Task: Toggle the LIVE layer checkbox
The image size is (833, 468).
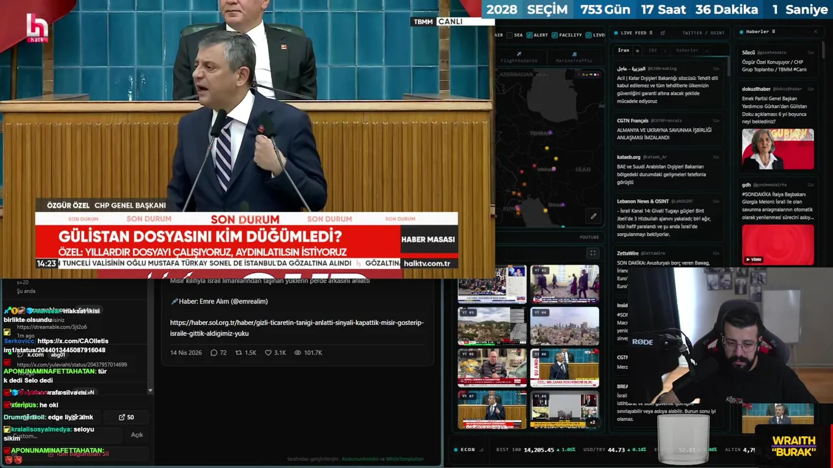Action: [588, 35]
